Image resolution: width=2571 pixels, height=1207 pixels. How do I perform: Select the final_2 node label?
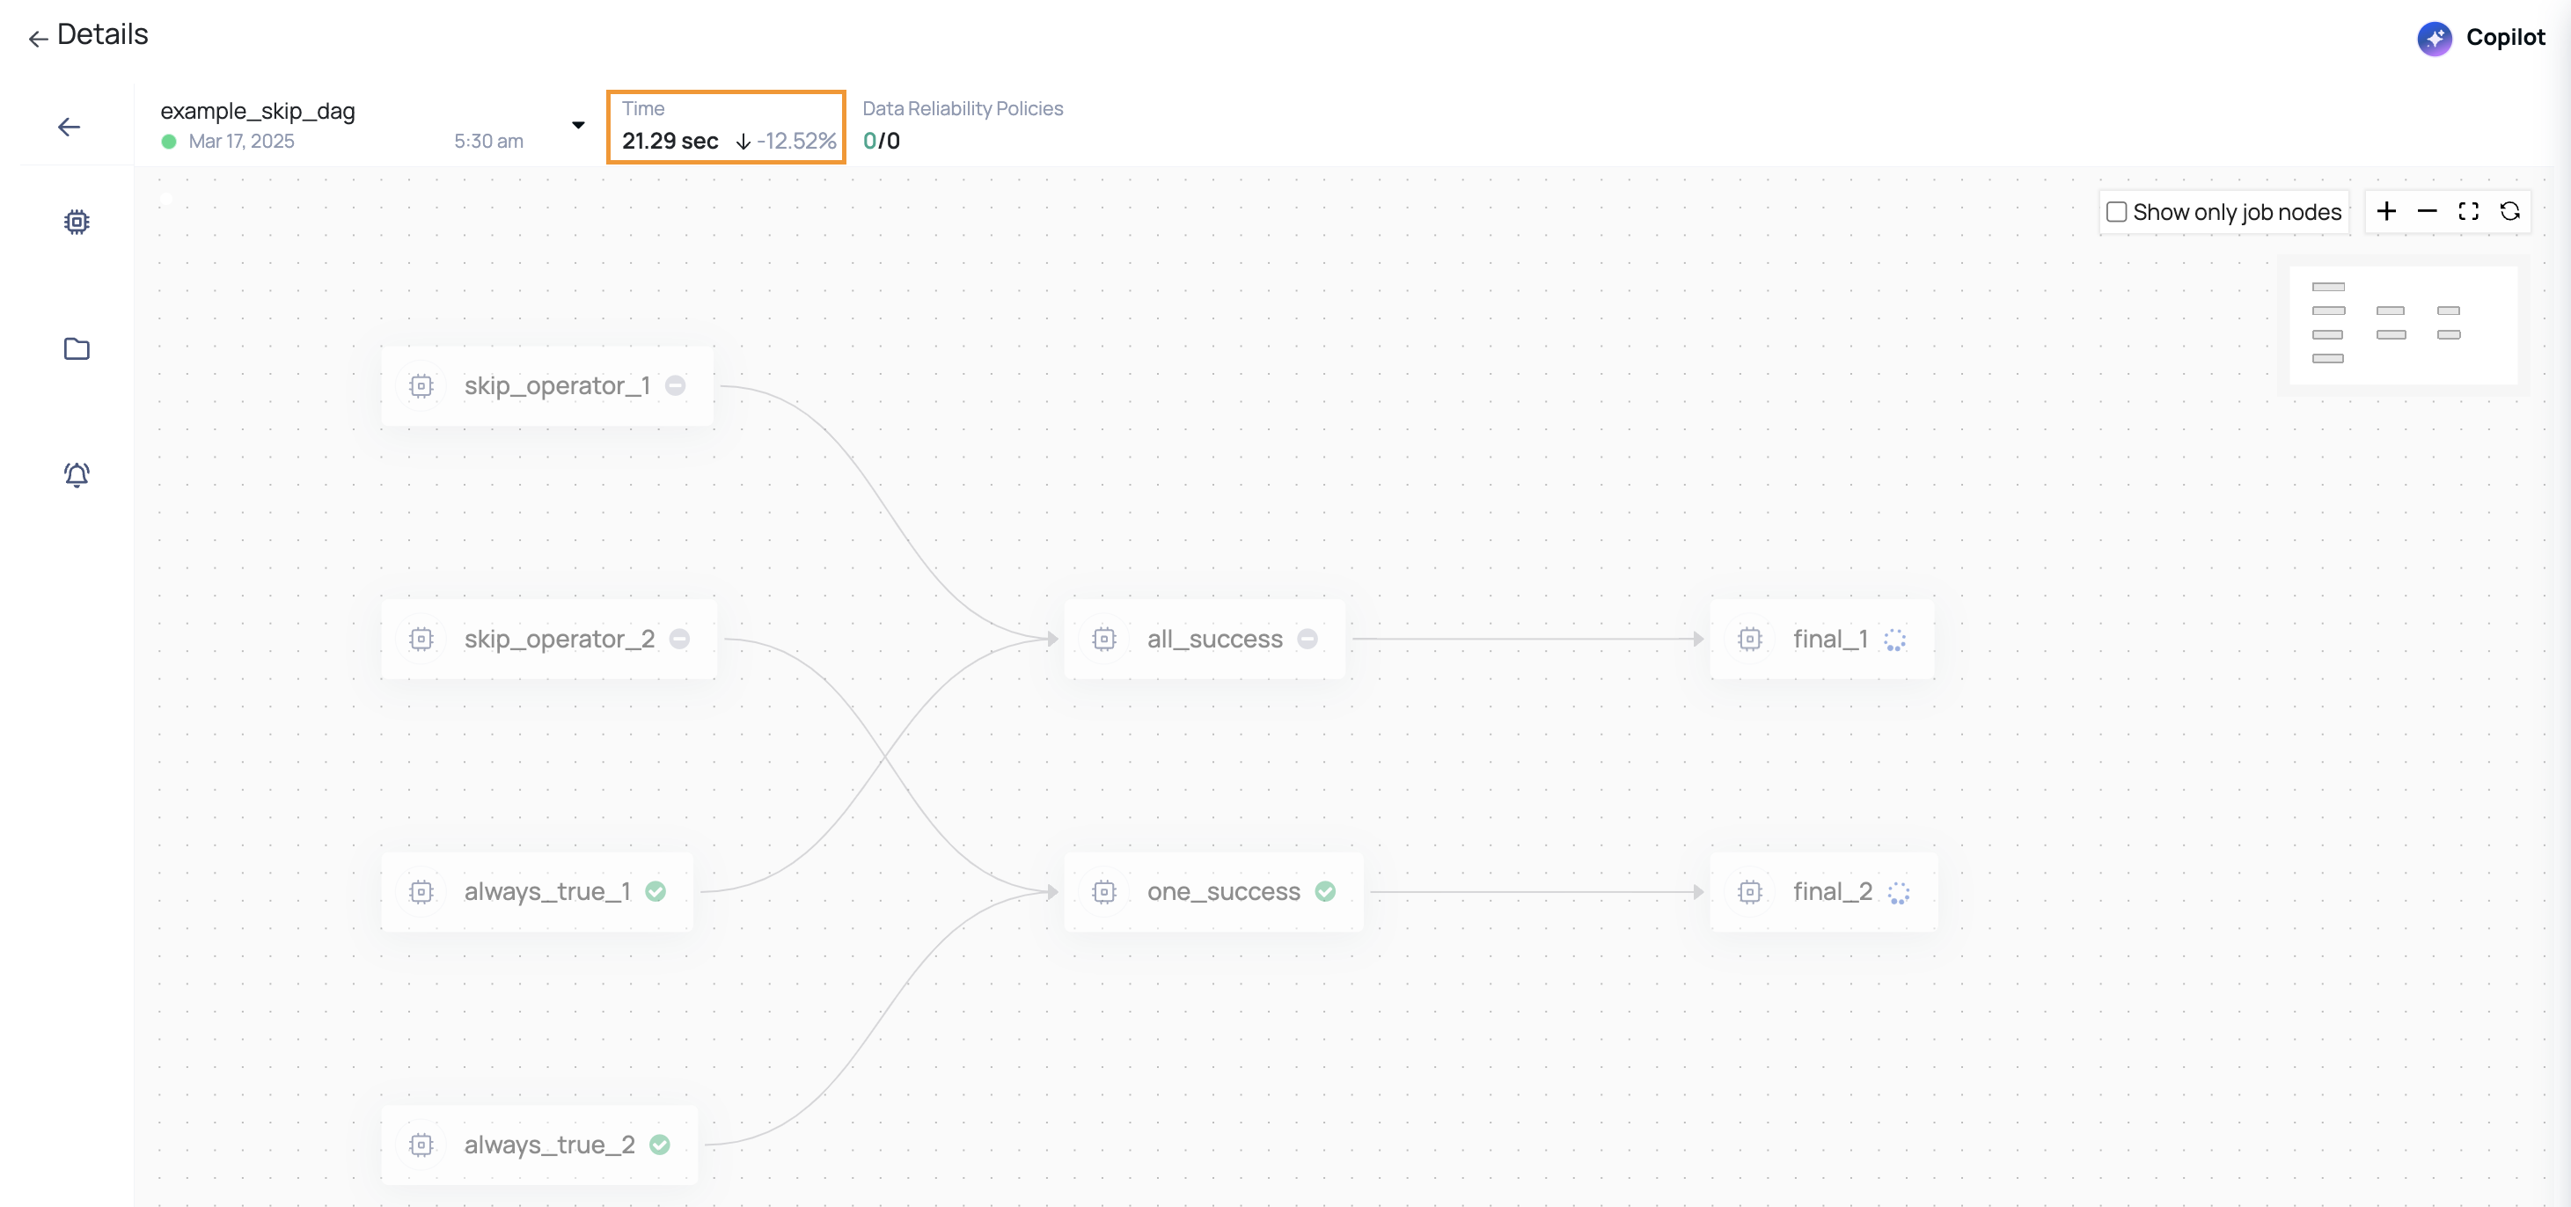tap(1833, 892)
